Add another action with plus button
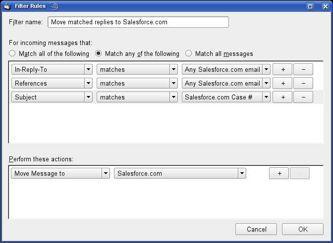Image resolution: width=333 pixels, height=243 pixels. click(x=279, y=173)
